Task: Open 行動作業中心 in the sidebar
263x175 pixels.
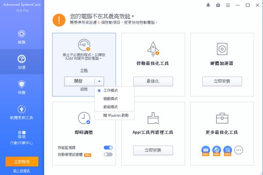Action: [x=22, y=138]
